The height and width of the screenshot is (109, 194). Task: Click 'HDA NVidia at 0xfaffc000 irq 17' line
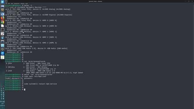point(41,69)
